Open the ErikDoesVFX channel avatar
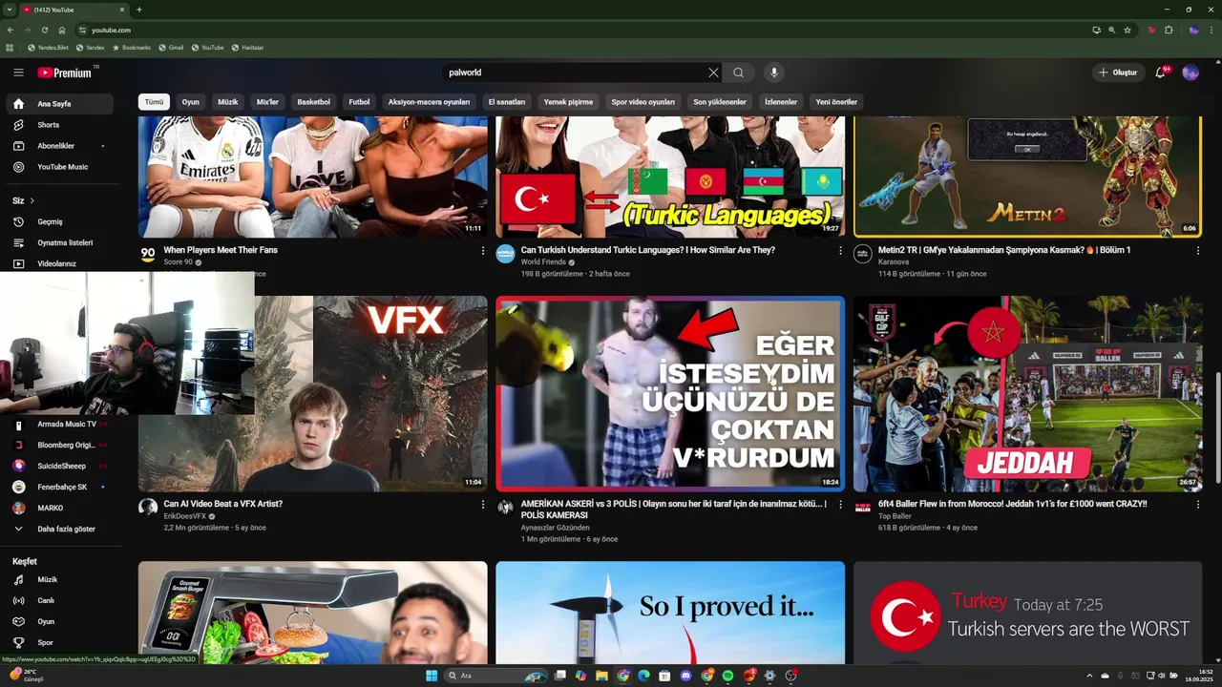1222x687 pixels. 148,508
